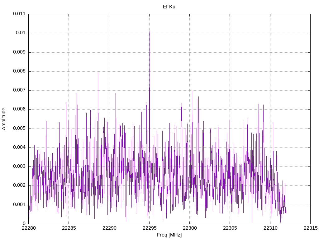
Task: Click the y-axis tick label 0.01
Action: point(21,33)
